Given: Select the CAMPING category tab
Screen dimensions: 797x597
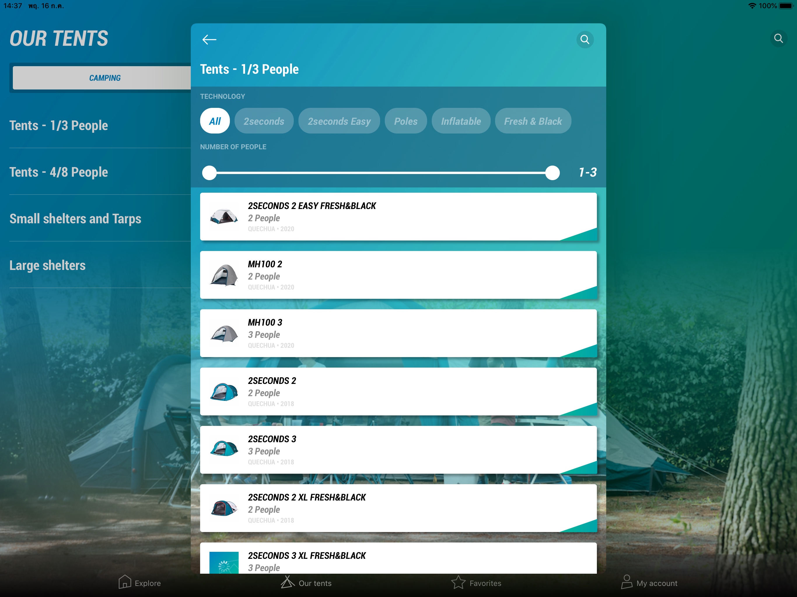Looking at the screenshot, I should pyautogui.click(x=103, y=78).
